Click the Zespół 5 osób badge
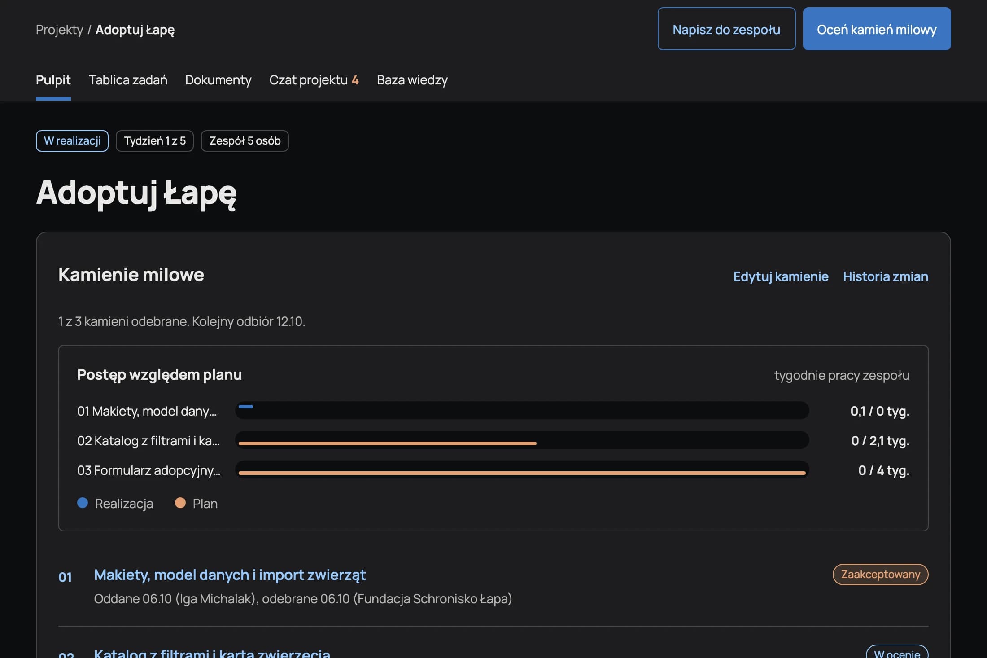The width and height of the screenshot is (987, 658). click(x=245, y=141)
